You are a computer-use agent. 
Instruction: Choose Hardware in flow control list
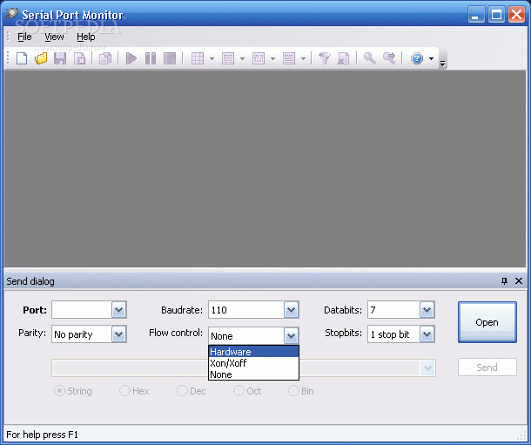[x=253, y=352]
